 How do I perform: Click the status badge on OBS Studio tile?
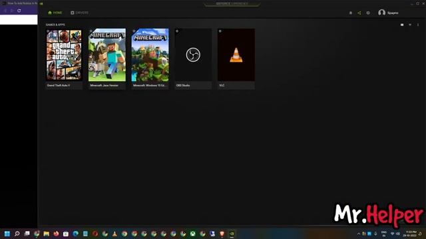point(177,31)
